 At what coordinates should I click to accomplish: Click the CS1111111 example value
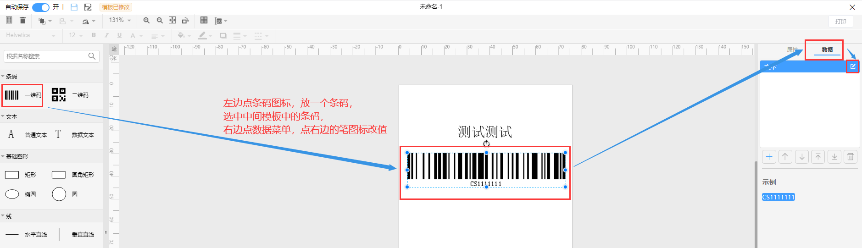[779, 197]
